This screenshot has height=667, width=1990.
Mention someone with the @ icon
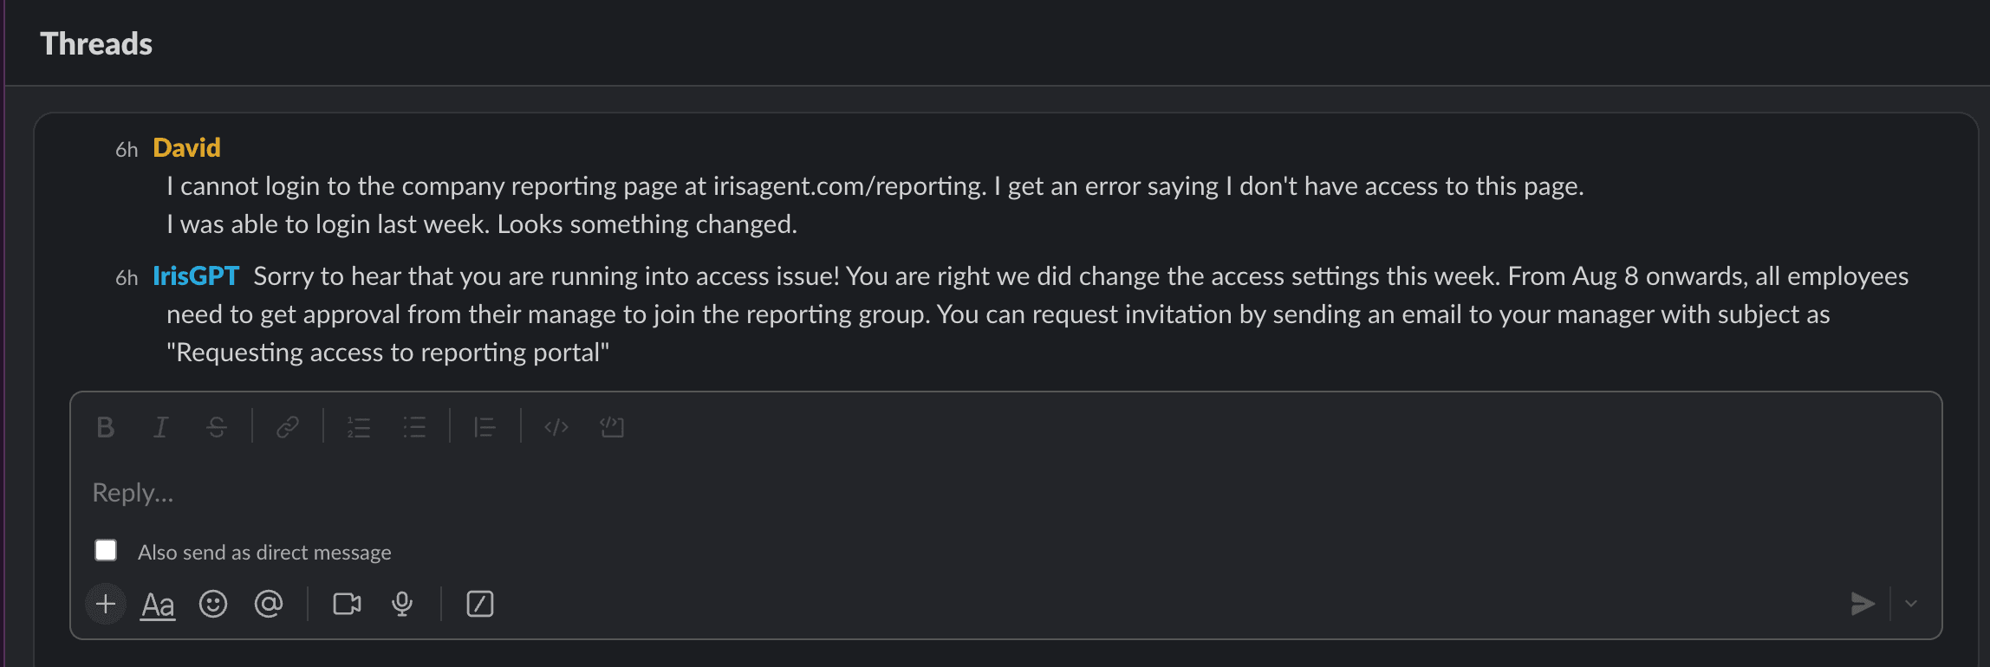point(270,604)
